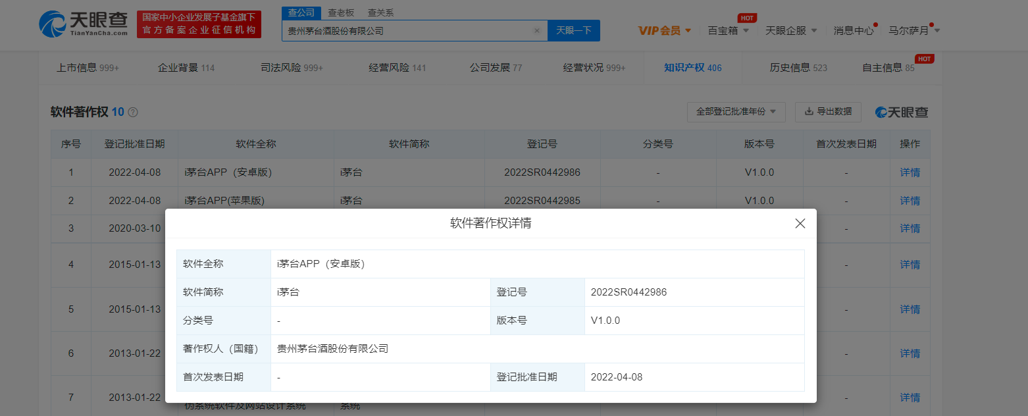Click the 登记号 column header

[x=542, y=143]
